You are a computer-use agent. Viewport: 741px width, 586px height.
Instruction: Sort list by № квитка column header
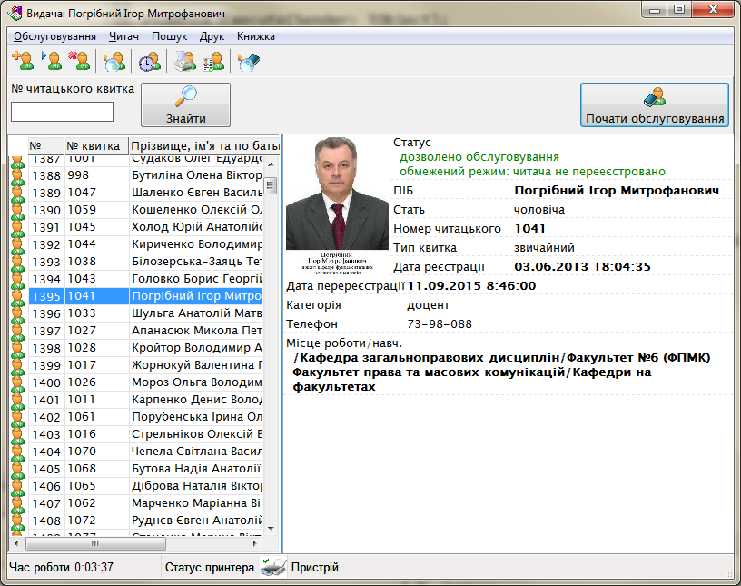click(94, 145)
